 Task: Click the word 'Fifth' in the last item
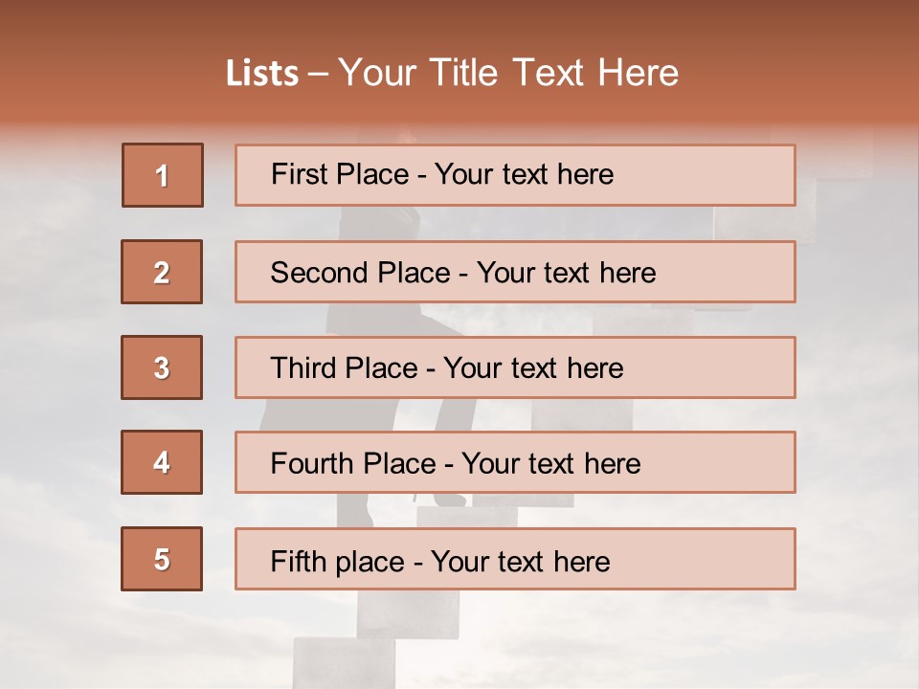click(x=298, y=561)
